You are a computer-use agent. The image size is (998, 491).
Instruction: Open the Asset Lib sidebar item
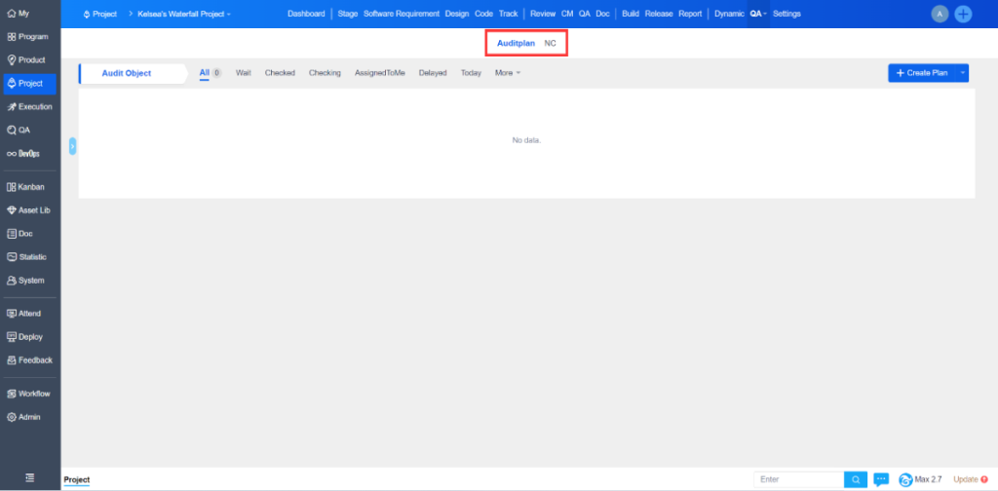pos(30,209)
